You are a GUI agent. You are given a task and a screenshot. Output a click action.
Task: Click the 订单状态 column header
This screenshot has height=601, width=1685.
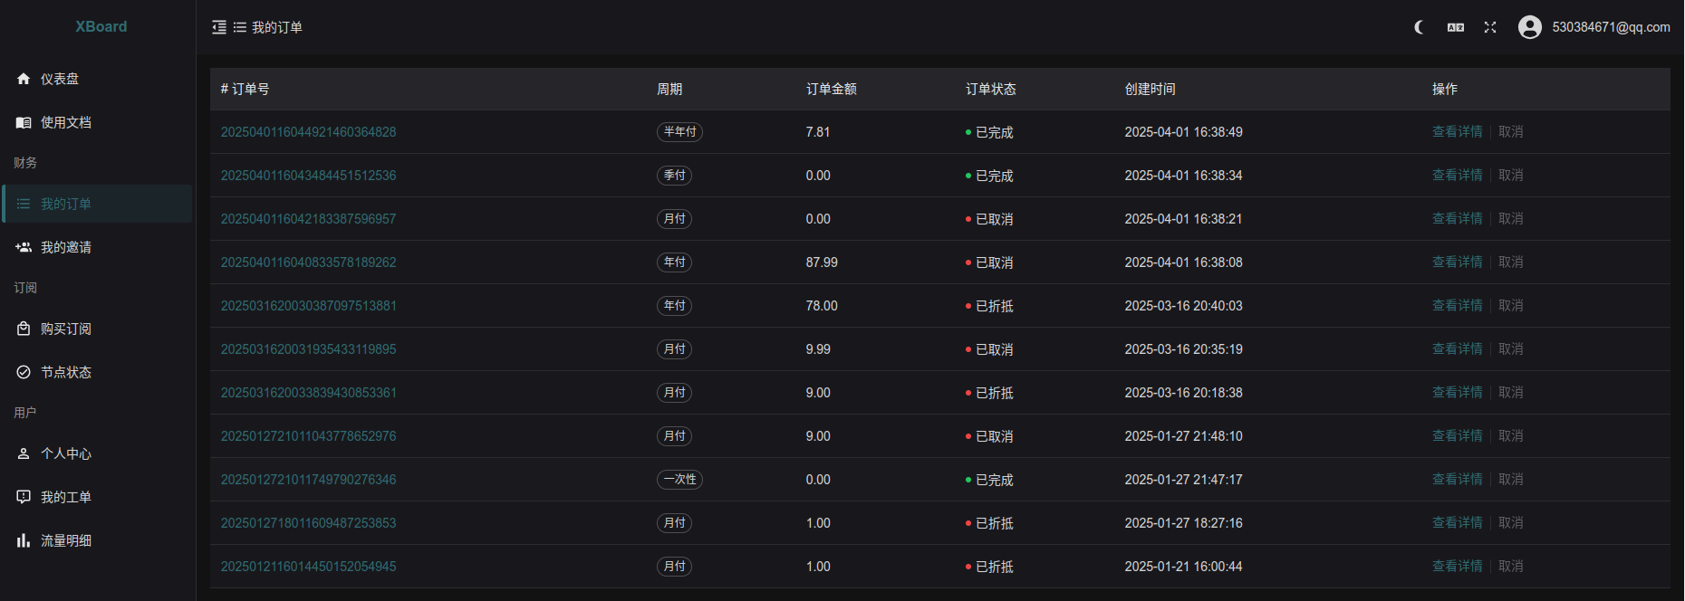coord(990,89)
